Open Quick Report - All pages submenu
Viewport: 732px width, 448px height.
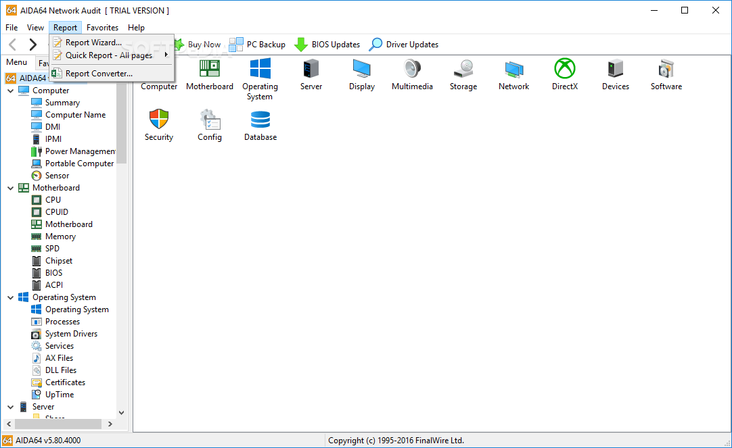point(112,55)
